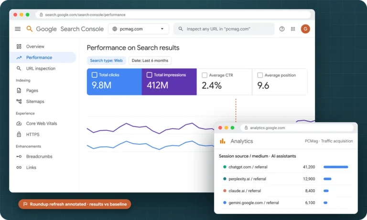Click the blue dot beside gemini.google.com
Screen dimensions: 367x220
225,203
